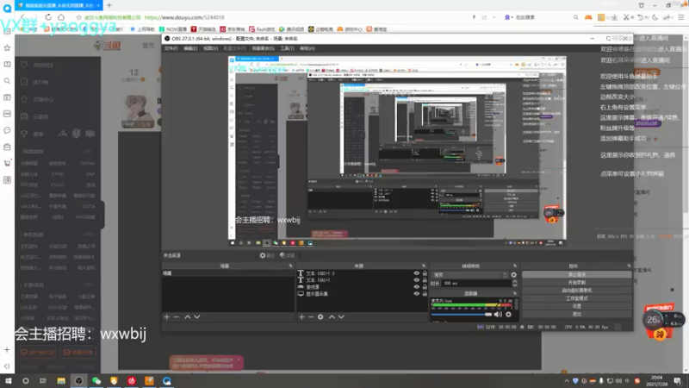
Task: Pop out the Controls dock
Action: [x=629, y=266]
